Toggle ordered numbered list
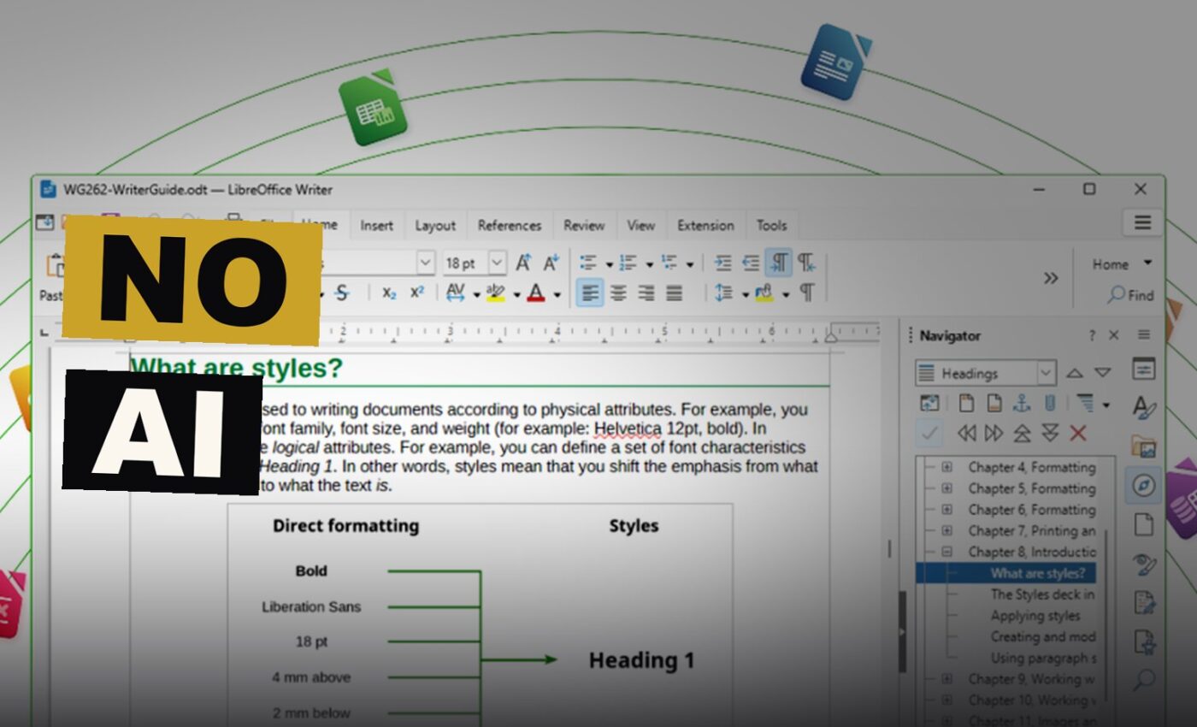The height and width of the screenshot is (727, 1197). point(628,263)
